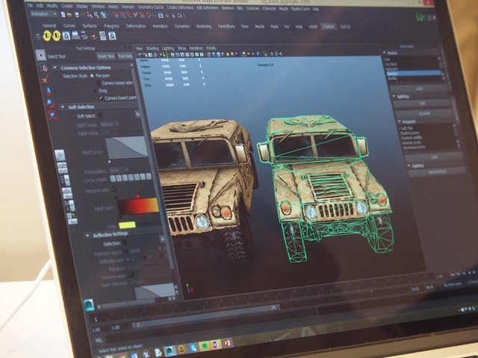Choose the single perspective view layout icon
Screen dimensions: 478x358
point(60,156)
